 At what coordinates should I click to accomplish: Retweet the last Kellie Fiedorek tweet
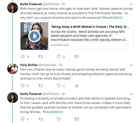(40, 119)
